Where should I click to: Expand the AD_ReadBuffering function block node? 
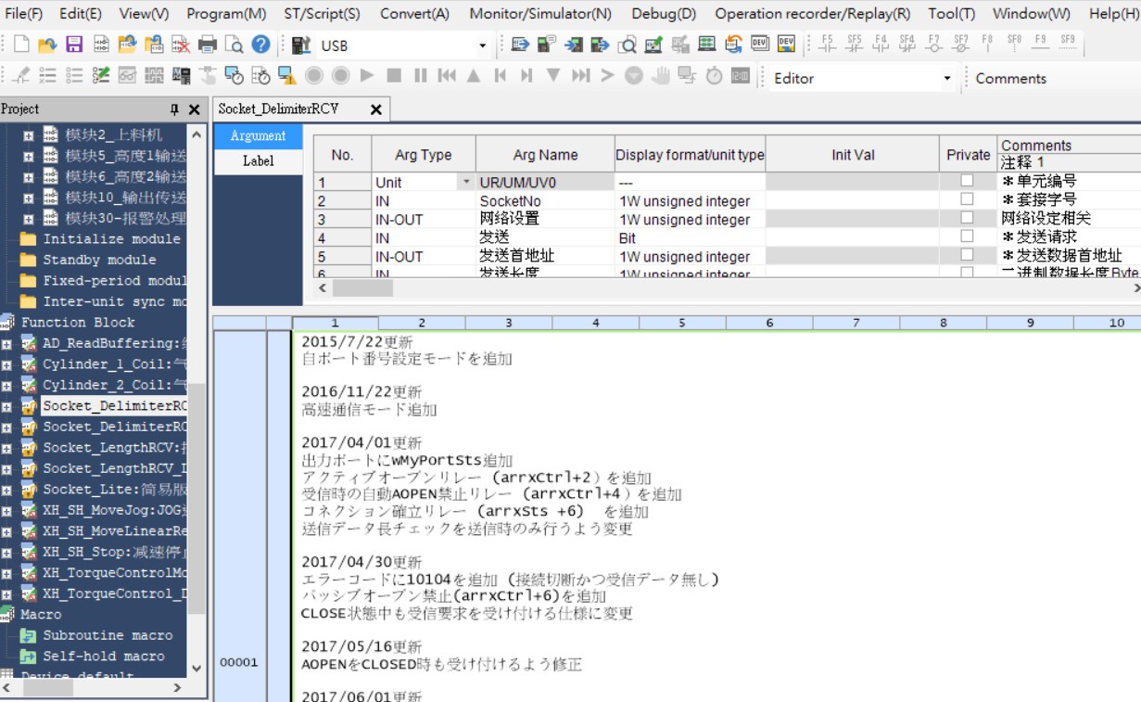6,343
